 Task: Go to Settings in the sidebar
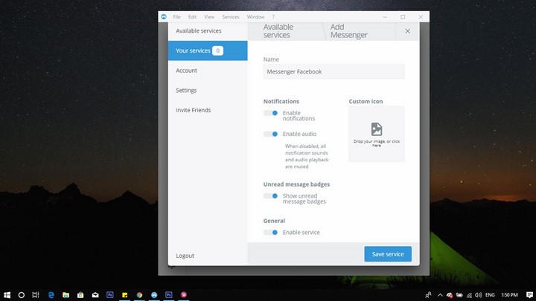186,91
